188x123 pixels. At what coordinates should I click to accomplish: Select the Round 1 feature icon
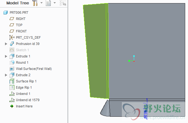[12, 62]
